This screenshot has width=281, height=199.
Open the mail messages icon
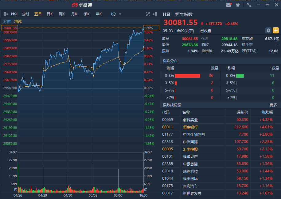pyautogui.click(x=228, y=5)
